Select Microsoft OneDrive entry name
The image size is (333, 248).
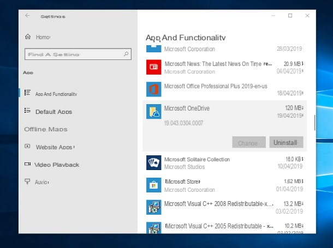187,108
